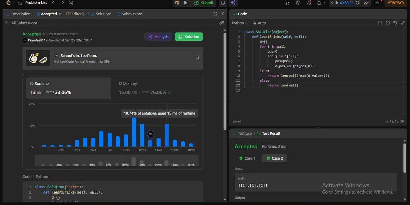Screen dimensions: 410x205
Task: Open the settings gear icon
Action: pyautogui.click(x=298, y=3)
